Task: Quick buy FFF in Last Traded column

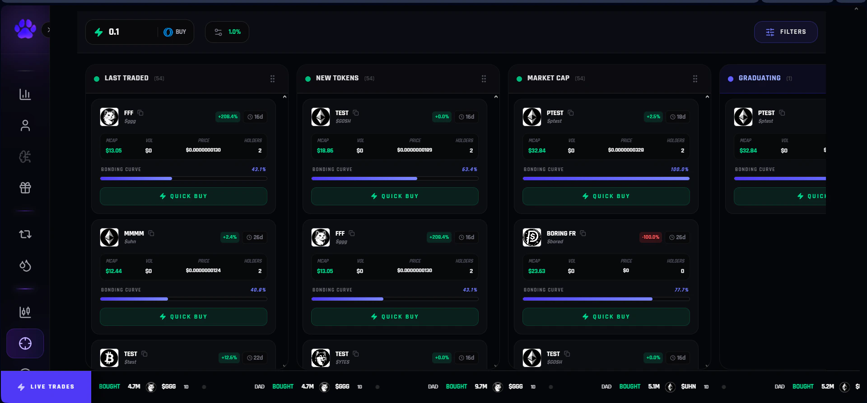Action: (183, 196)
